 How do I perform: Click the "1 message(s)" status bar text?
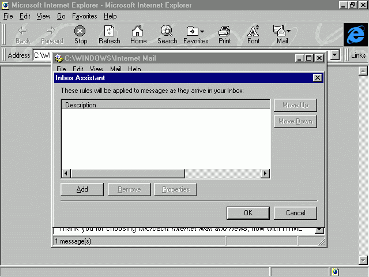point(73,241)
